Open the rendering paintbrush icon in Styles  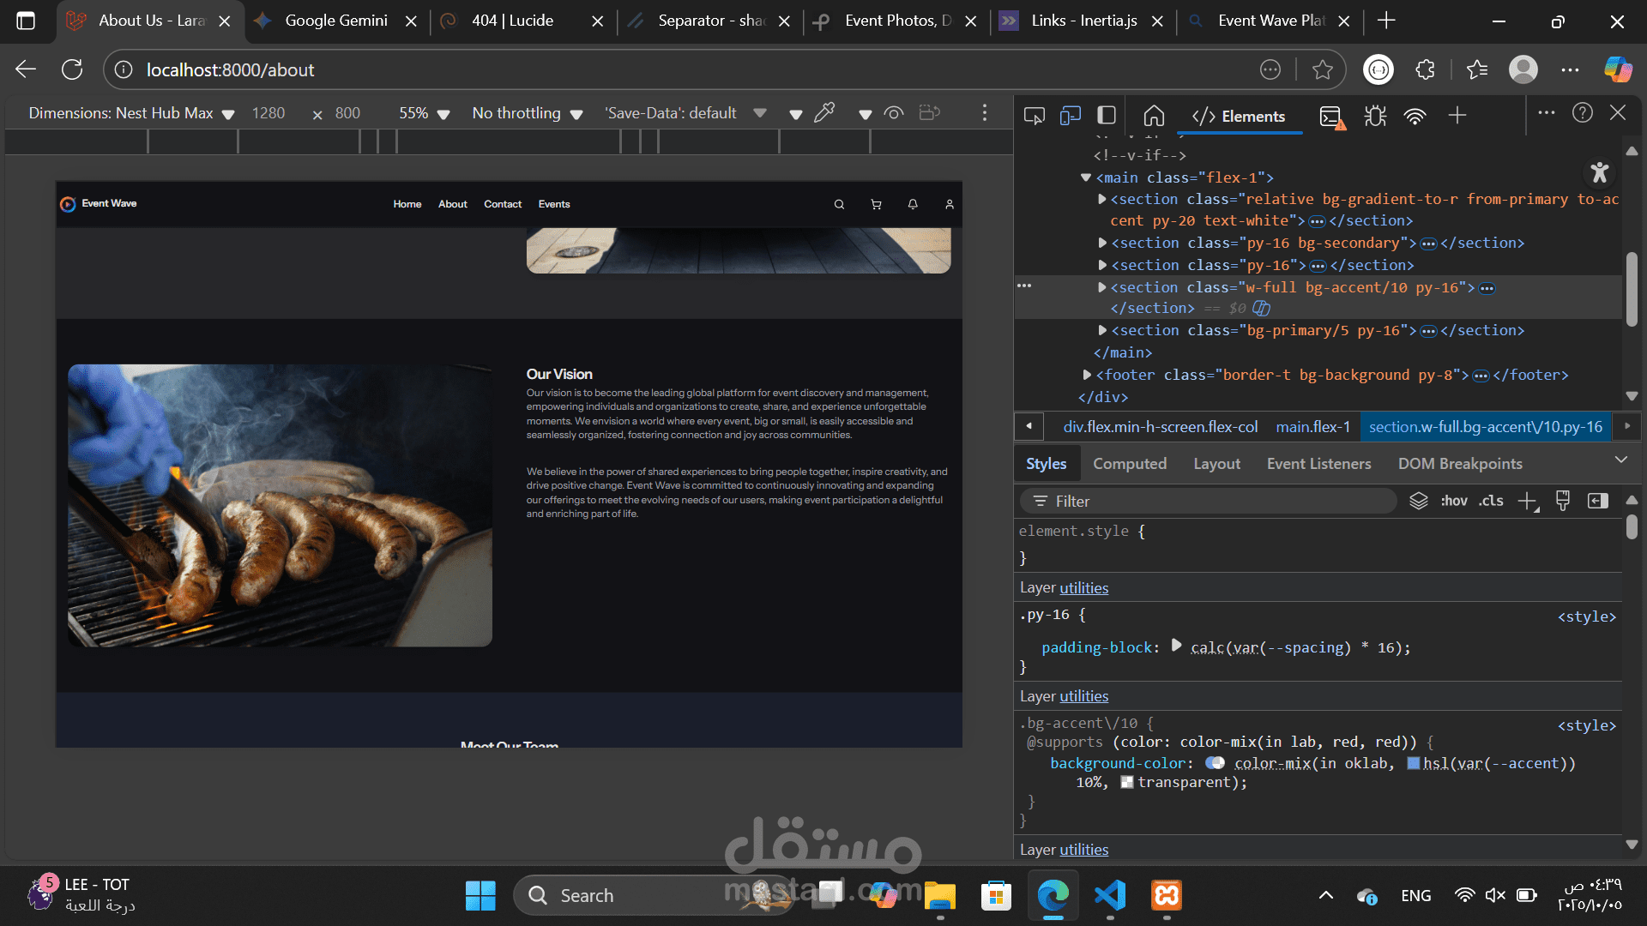pyautogui.click(x=1562, y=501)
